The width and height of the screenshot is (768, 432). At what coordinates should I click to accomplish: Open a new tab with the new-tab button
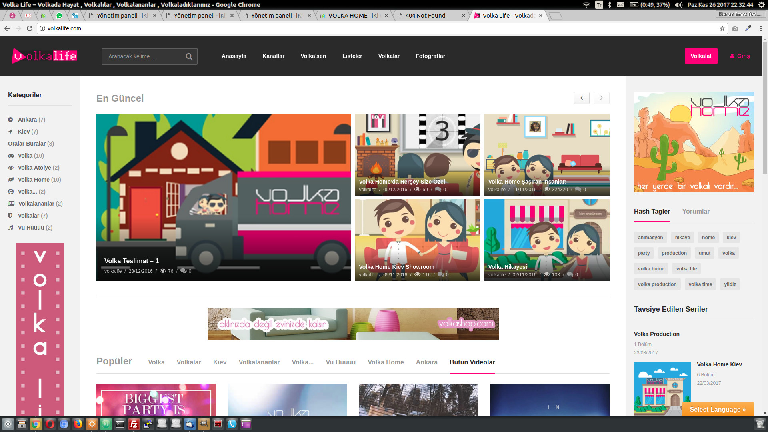pyautogui.click(x=556, y=16)
